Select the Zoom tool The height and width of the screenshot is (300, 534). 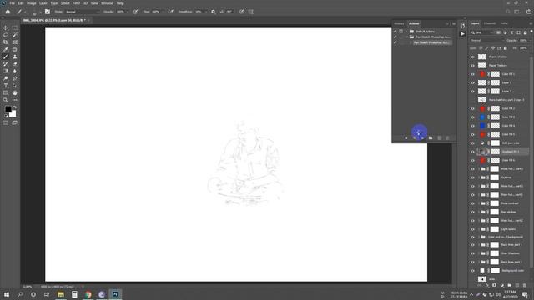[6, 100]
